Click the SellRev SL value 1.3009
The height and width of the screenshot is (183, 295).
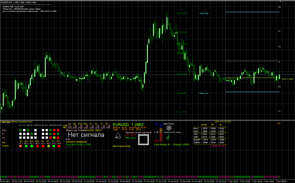pos(221,143)
